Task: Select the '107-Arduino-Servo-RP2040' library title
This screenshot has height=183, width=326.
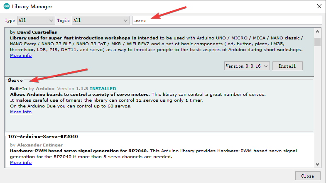Action: click(43, 137)
